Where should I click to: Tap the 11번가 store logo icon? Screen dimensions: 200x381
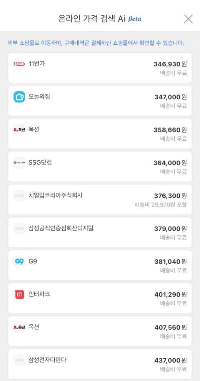click(19, 64)
